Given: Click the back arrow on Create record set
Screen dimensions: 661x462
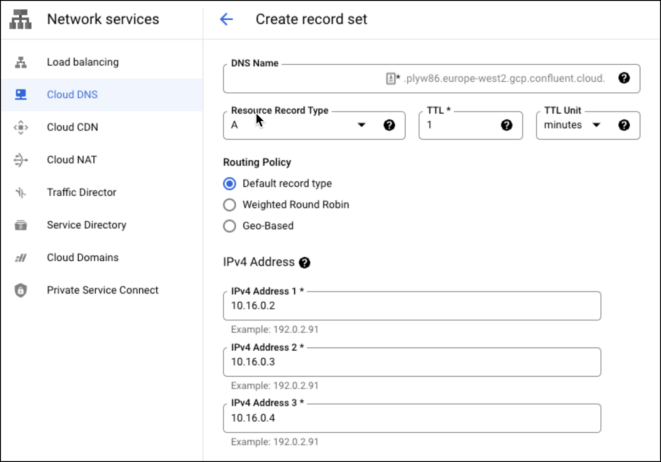Looking at the screenshot, I should 226,19.
